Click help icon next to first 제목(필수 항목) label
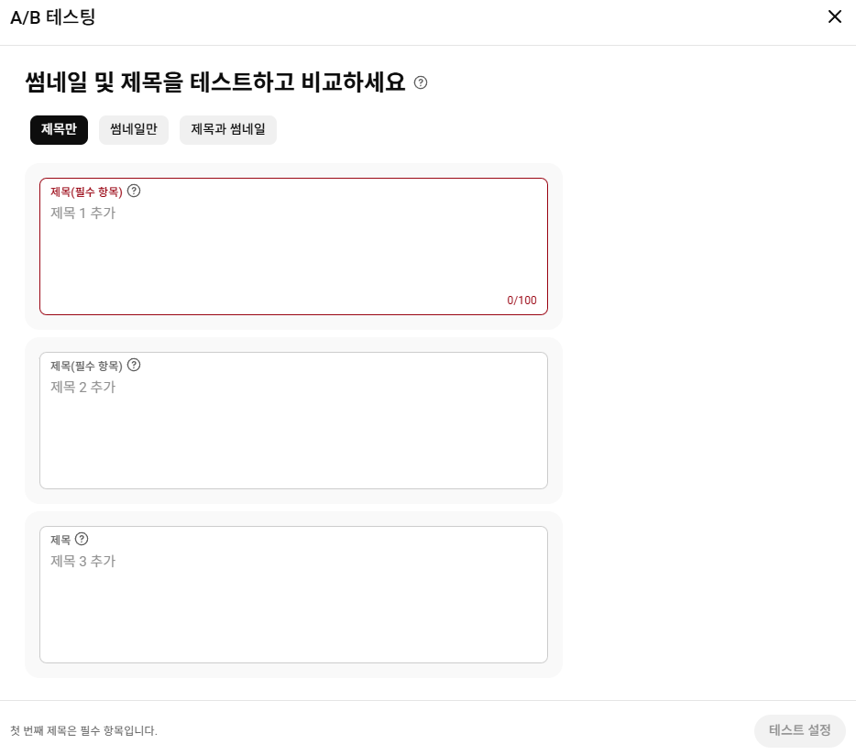Viewport: 856px width, 755px height. tap(134, 191)
